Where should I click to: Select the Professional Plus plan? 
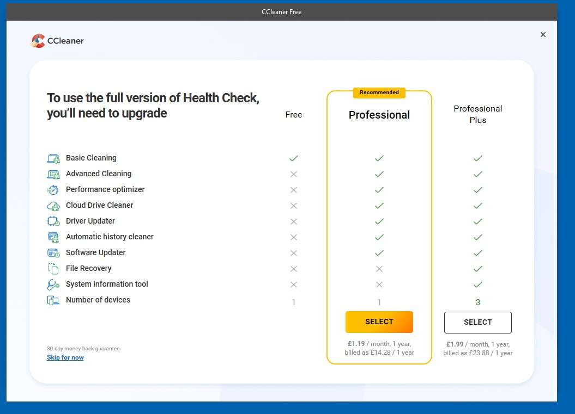477,323
